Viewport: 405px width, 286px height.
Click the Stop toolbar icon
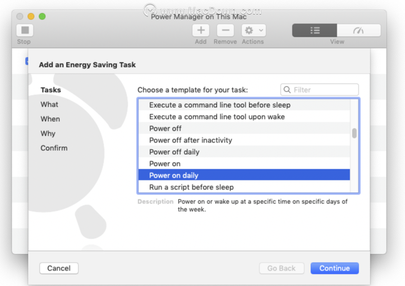click(x=25, y=30)
